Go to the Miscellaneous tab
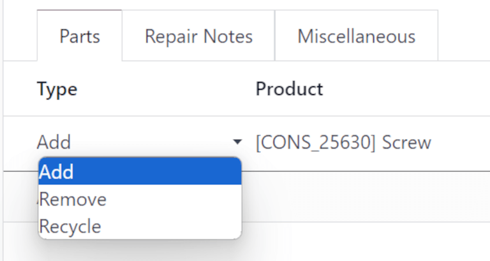Screen dimensions: 490x261 click(x=356, y=36)
